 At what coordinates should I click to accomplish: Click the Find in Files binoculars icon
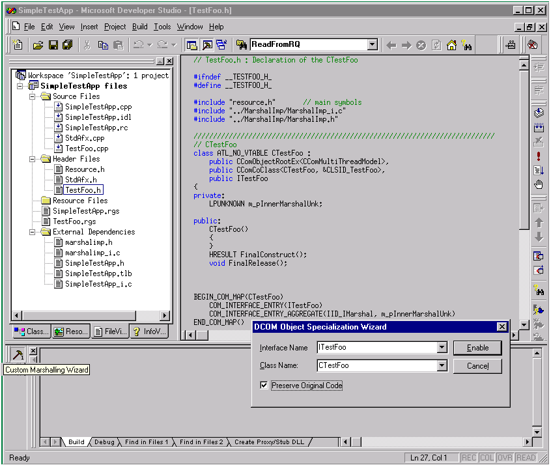click(241, 45)
